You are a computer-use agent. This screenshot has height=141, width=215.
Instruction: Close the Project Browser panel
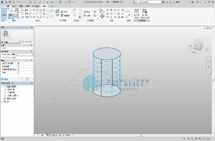tap(32, 83)
